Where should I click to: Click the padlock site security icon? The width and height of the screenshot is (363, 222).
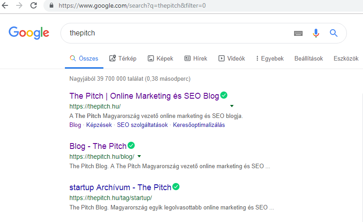coord(51,5)
